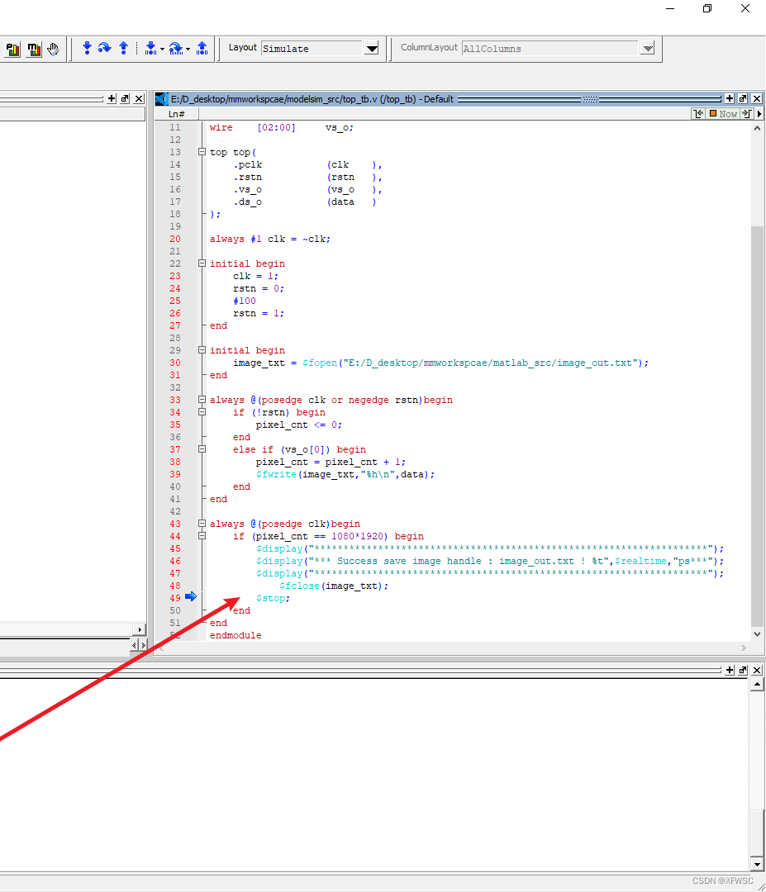This screenshot has width=766, height=892.
Task: Click the vertical scrollbar down arrow
Action: (x=757, y=634)
